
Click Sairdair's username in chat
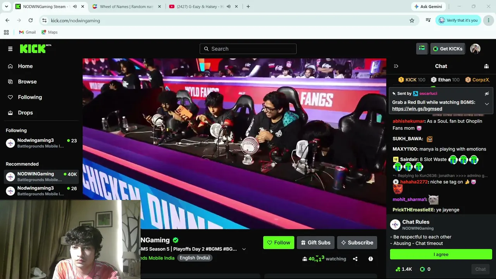(x=409, y=159)
